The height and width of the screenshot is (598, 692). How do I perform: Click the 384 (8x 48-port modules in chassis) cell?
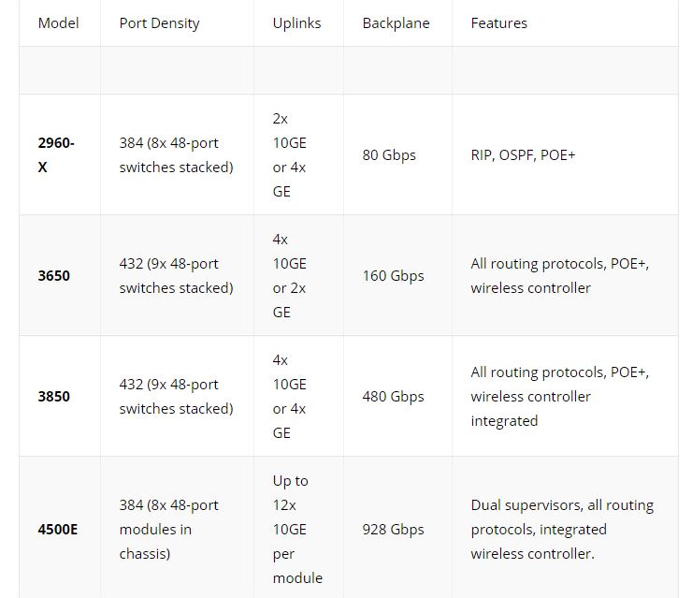click(x=168, y=529)
